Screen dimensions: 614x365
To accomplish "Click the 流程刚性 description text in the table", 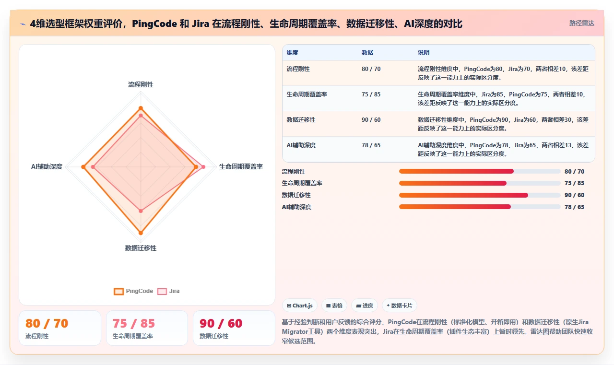I will click(x=503, y=73).
